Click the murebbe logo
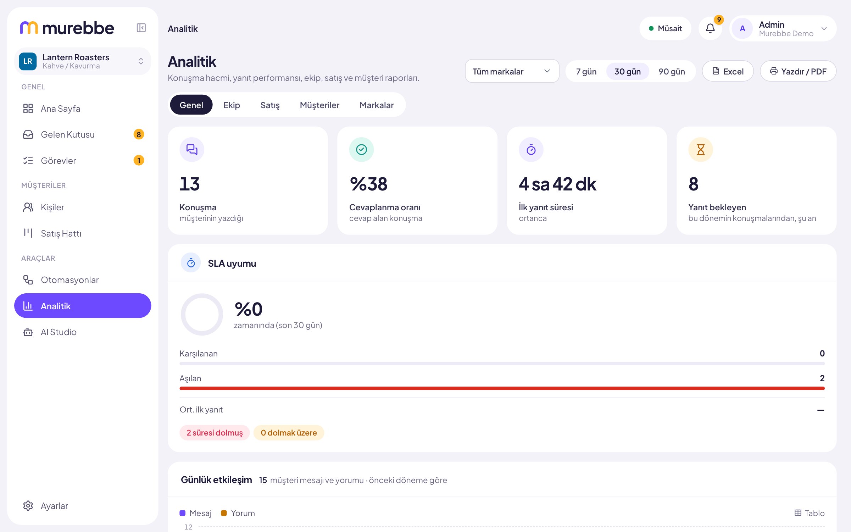851x532 pixels. pyautogui.click(x=67, y=28)
